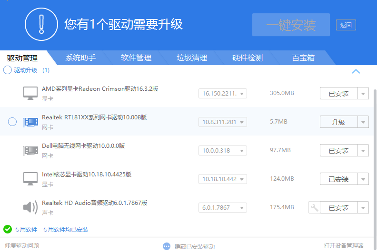Viewport: 377px width, 252px height.
Task: Click 已安装 button for AMD Radeon driver
Action: pyautogui.click(x=338, y=94)
